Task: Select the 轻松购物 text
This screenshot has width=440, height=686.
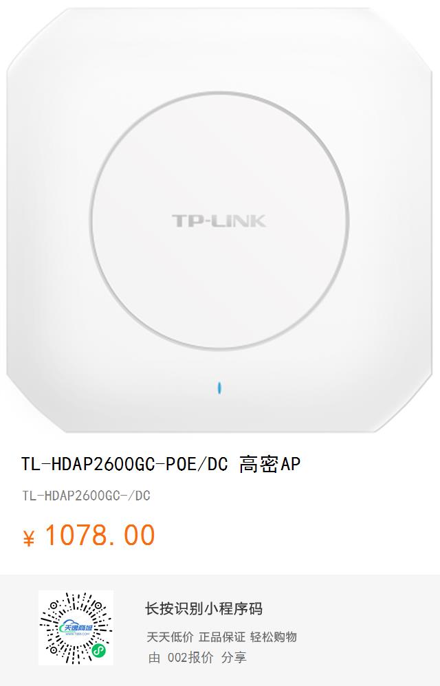Action: click(274, 637)
